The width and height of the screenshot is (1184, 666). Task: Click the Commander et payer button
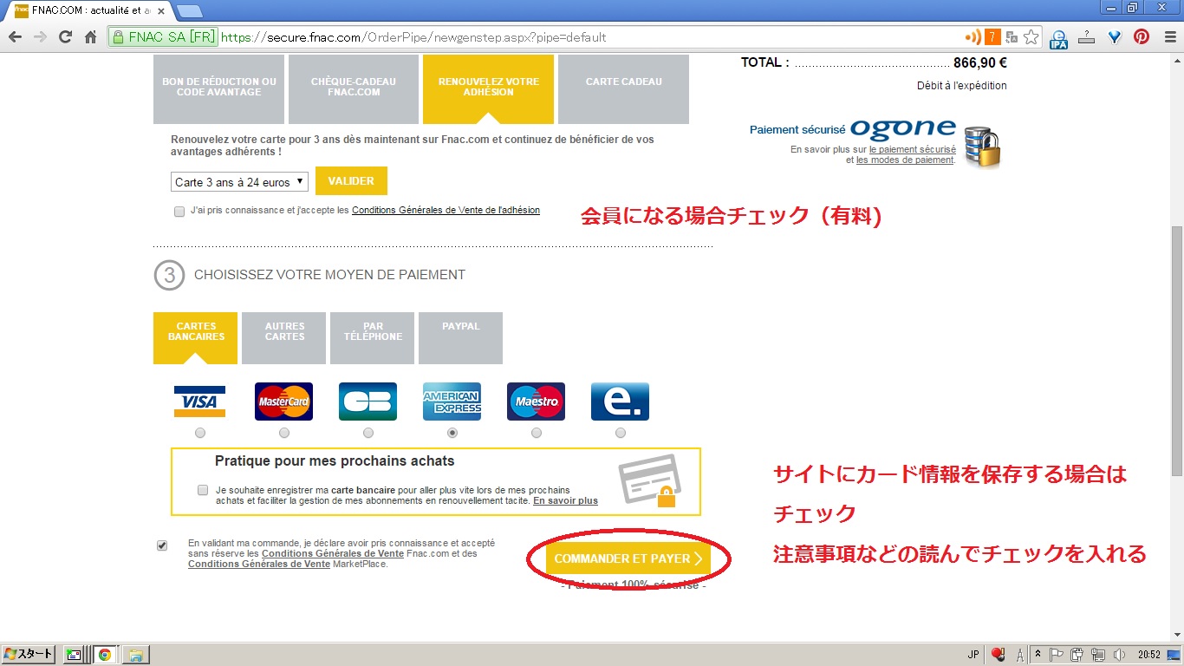click(x=628, y=559)
